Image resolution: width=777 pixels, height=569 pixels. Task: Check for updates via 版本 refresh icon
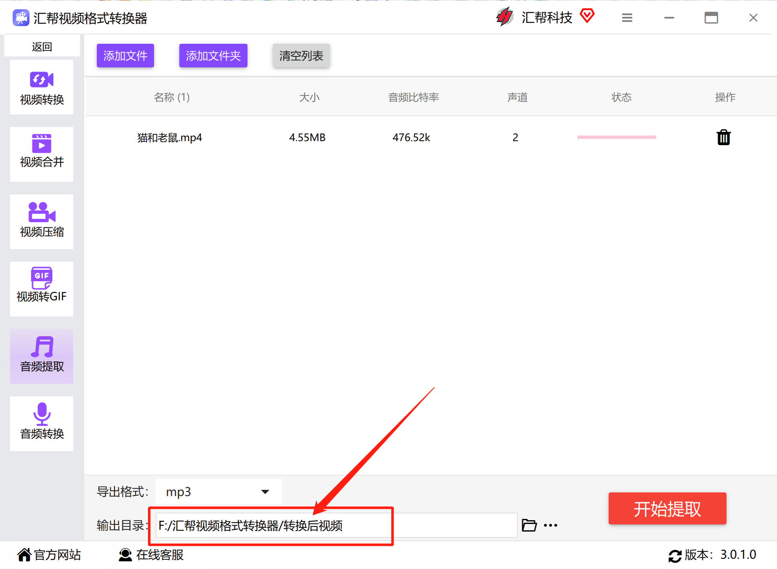tap(675, 556)
